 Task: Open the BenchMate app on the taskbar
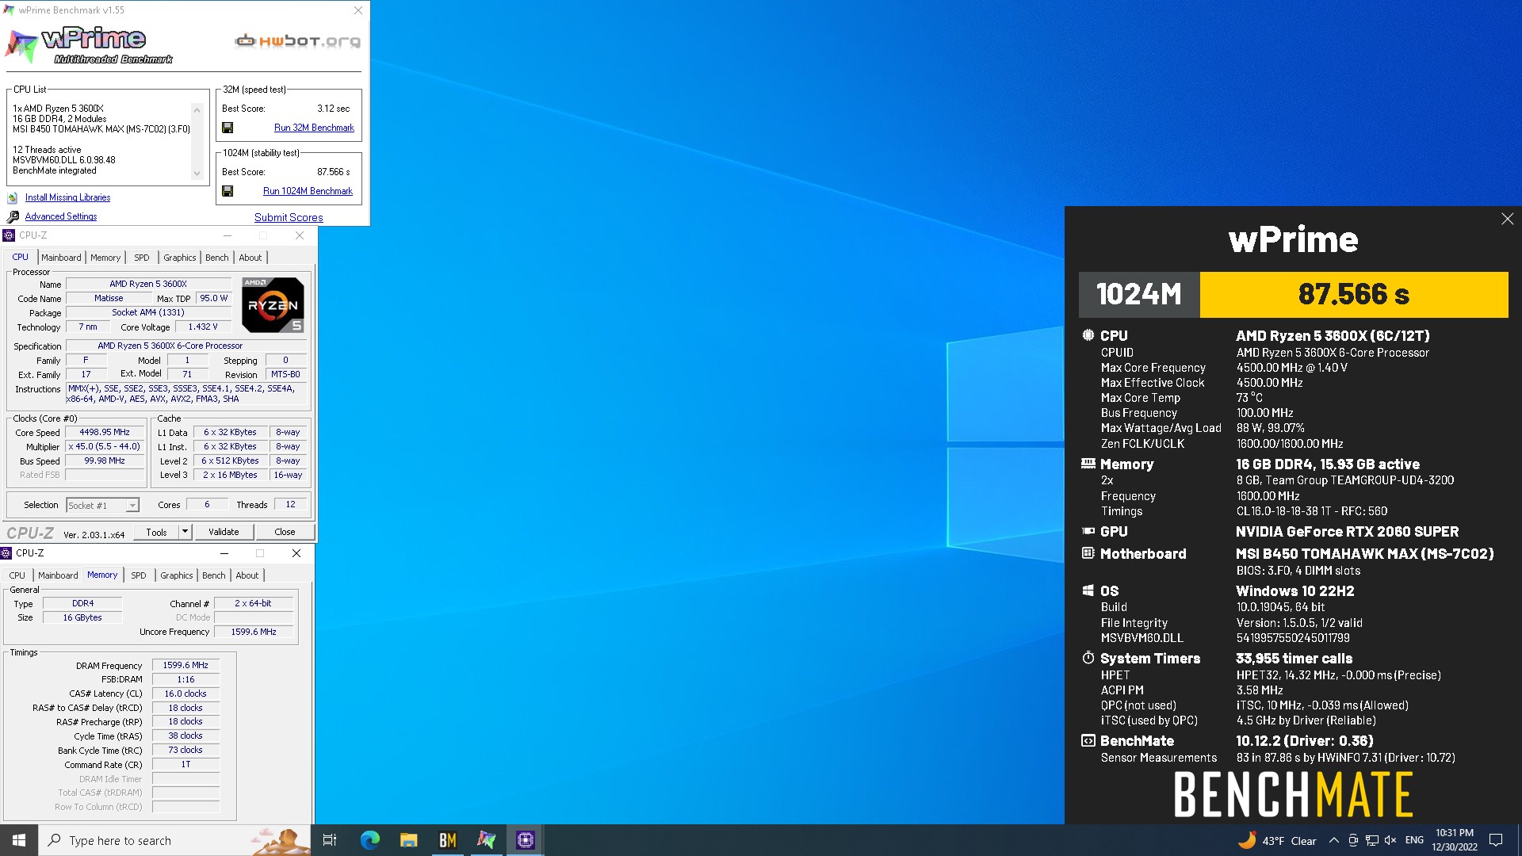(447, 840)
